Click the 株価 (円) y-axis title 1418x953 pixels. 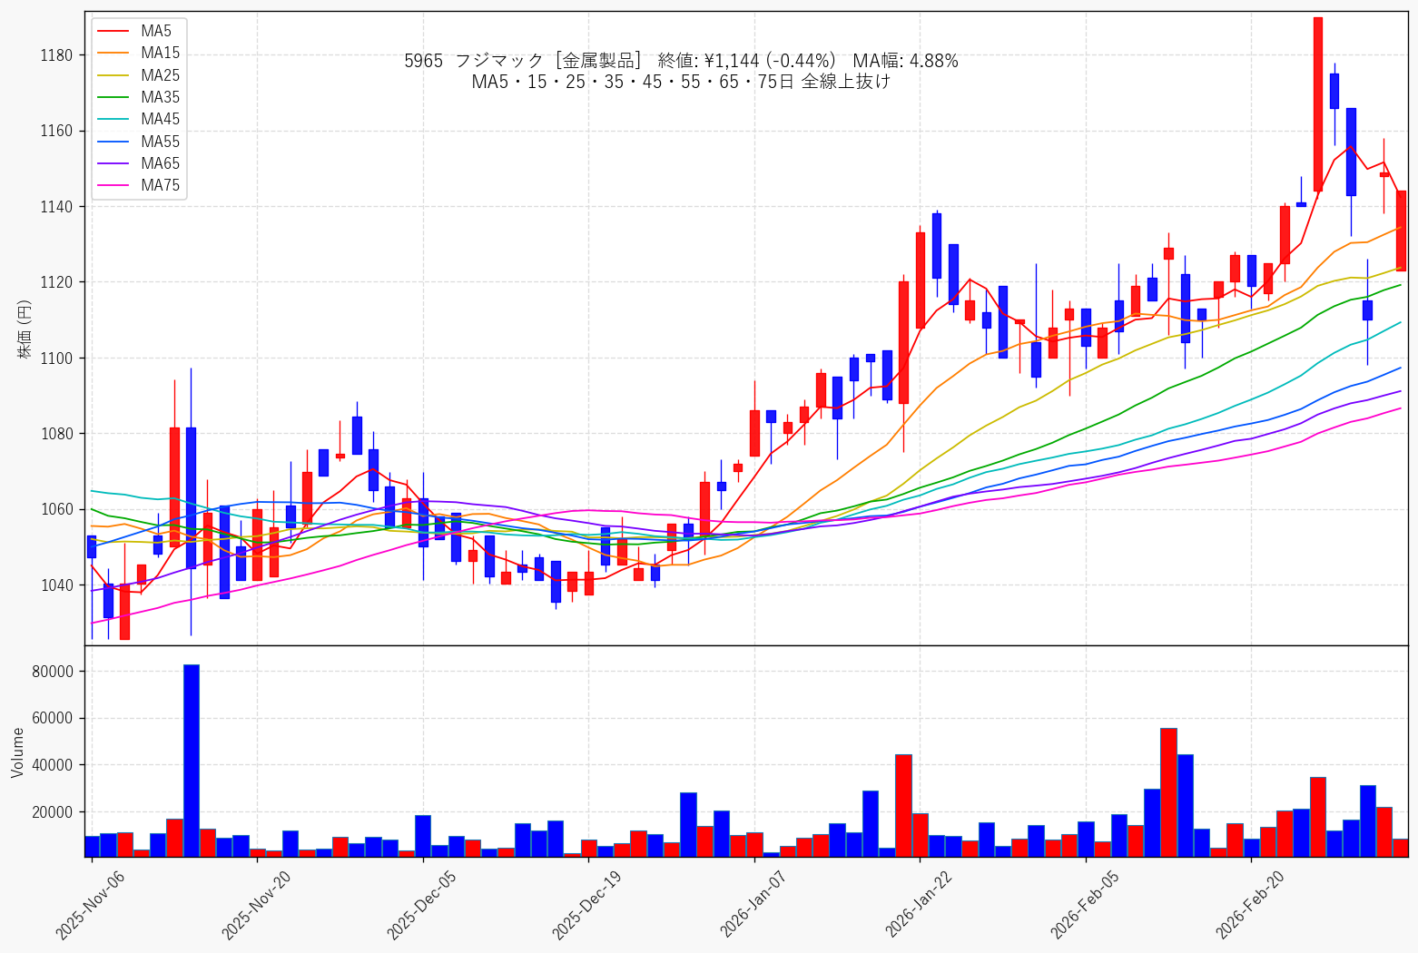click(25, 329)
